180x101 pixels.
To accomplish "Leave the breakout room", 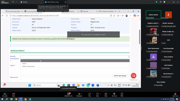I will point(175,95).
